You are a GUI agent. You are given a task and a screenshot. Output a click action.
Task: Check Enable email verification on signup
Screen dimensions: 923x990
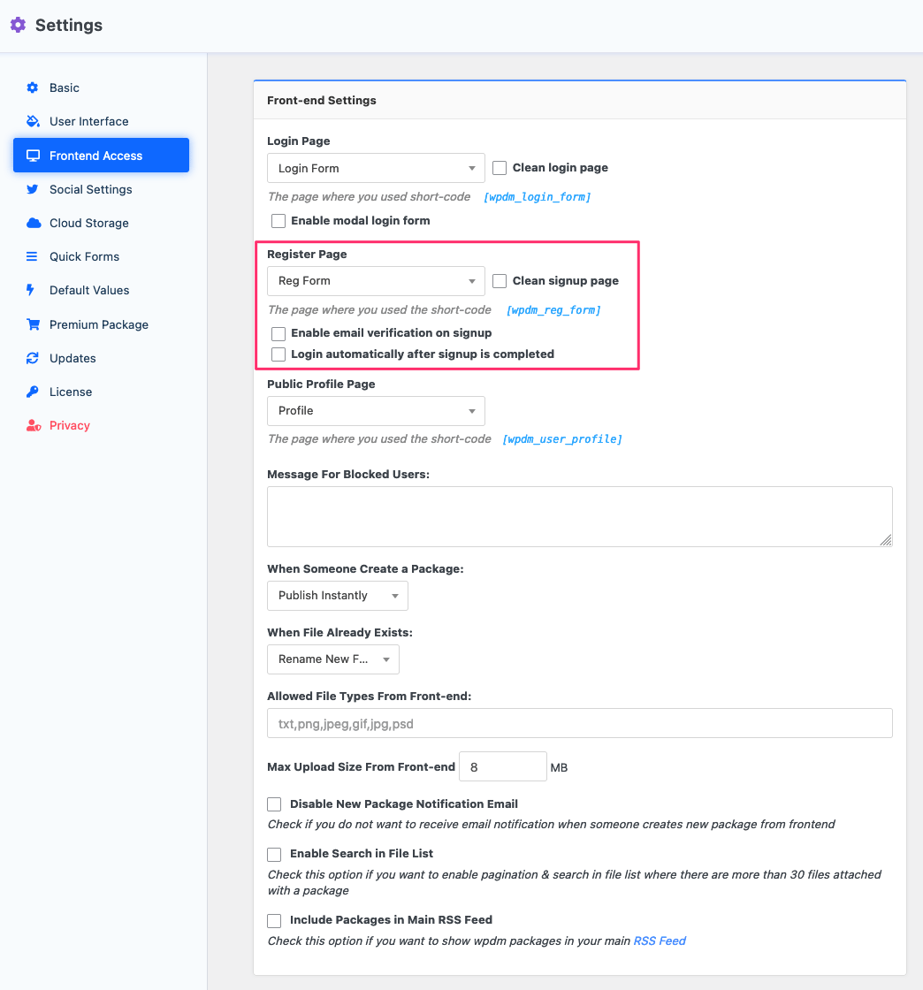click(278, 334)
